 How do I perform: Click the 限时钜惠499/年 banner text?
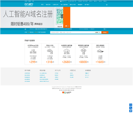coord(27,24)
